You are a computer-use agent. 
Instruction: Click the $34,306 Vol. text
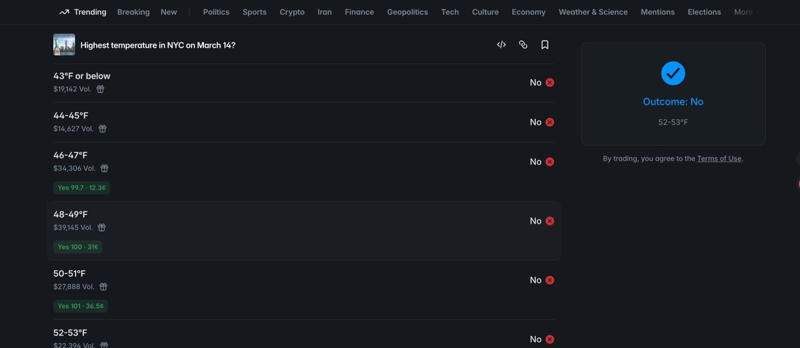pyautogui.click(x=75, y=168)
